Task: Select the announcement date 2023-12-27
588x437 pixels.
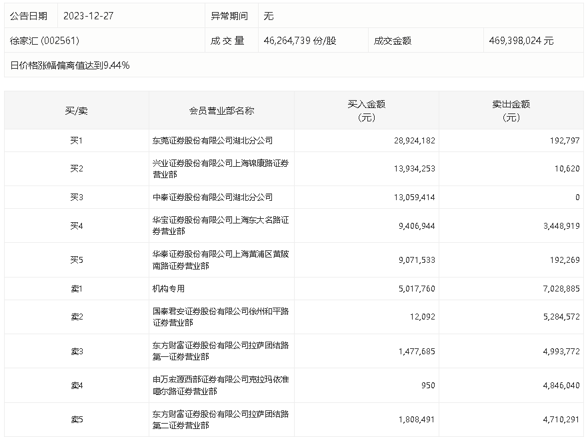Action: [x=88, y=16]
